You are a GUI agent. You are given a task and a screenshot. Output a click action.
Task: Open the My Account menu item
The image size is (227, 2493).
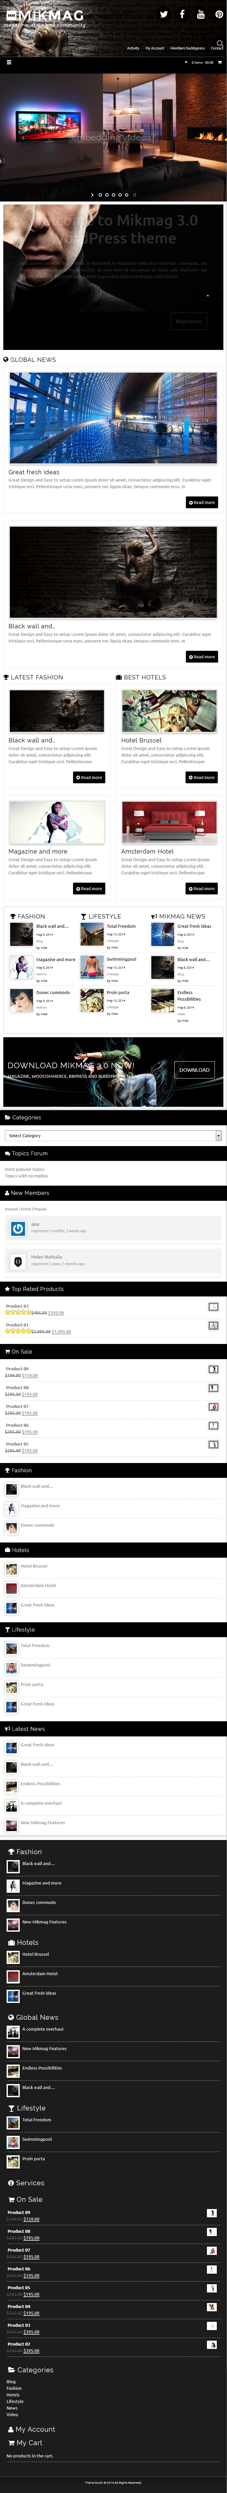tap(155, 47)
